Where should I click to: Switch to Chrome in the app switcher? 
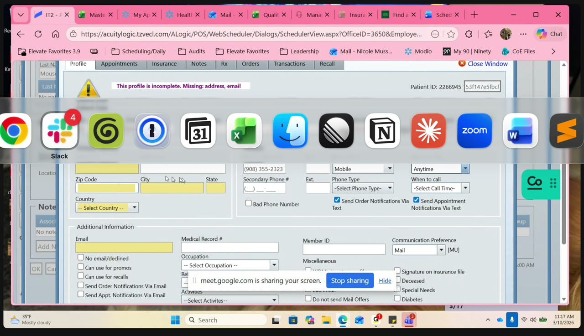point(14,131)
